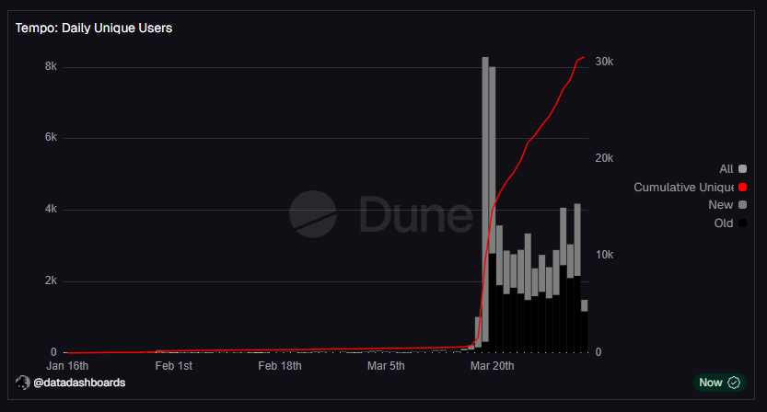Viewport: 767px width, 412px height.
Task: Open the @datadashboards author link
Action: pyautogui.click(x=79, y=383)
